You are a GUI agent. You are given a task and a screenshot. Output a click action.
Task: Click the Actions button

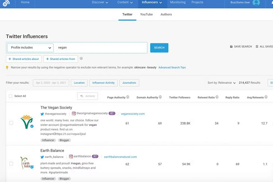(x=87, y=96)
